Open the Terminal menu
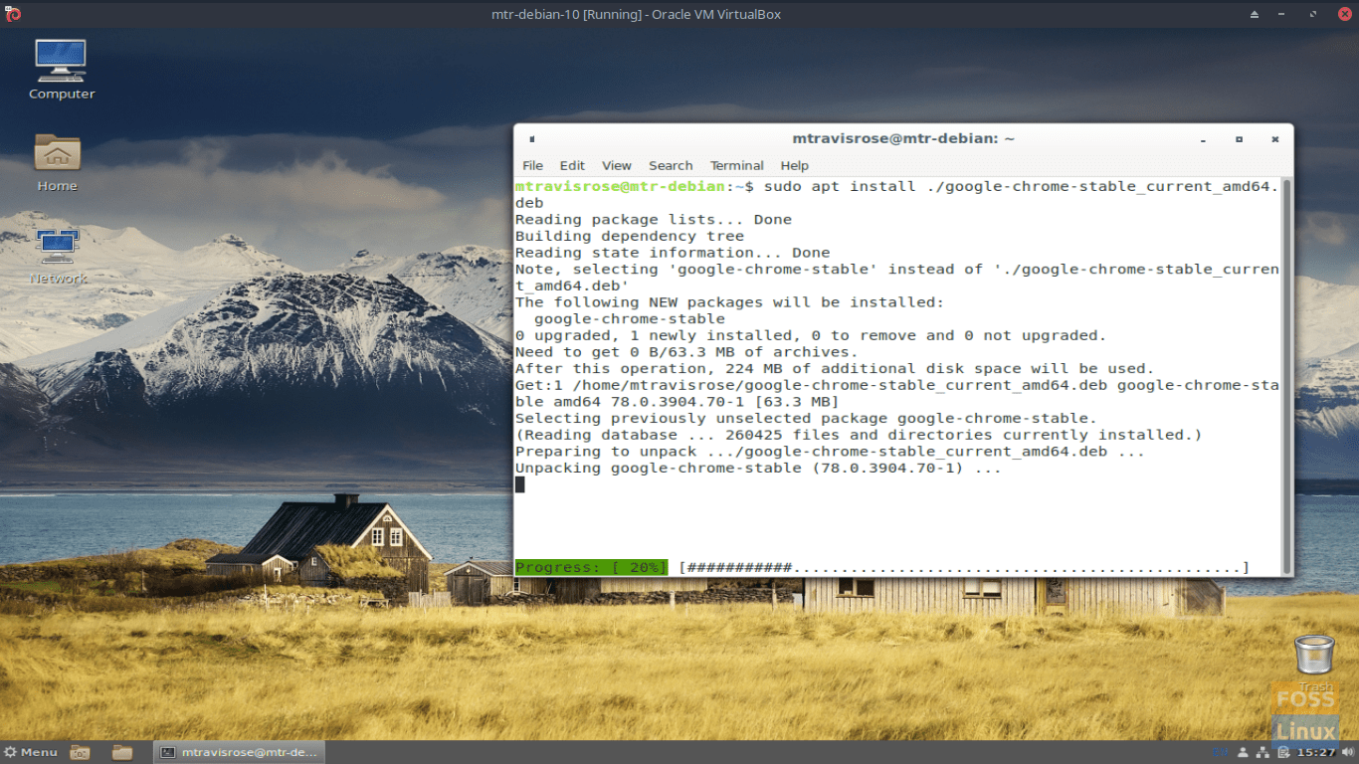Viewport: 1359px width, 764px height. 737,165
